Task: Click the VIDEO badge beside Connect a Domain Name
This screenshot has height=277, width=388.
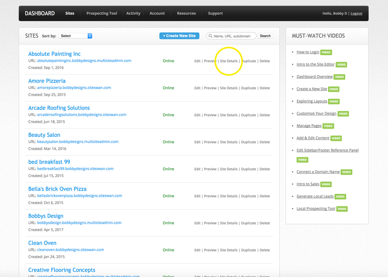Action: coord(346,172)
